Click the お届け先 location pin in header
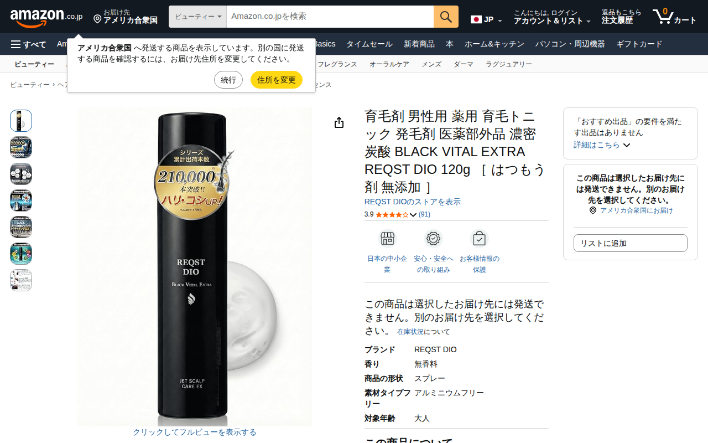Viewport: 708px width, 443px height. pyautogui.click(x=97, y=19)
